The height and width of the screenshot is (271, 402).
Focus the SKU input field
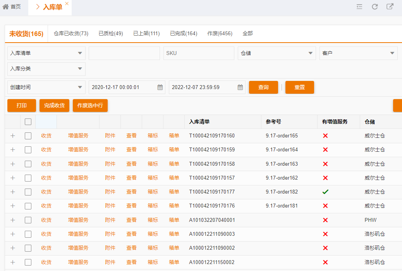tap(199, 53)
